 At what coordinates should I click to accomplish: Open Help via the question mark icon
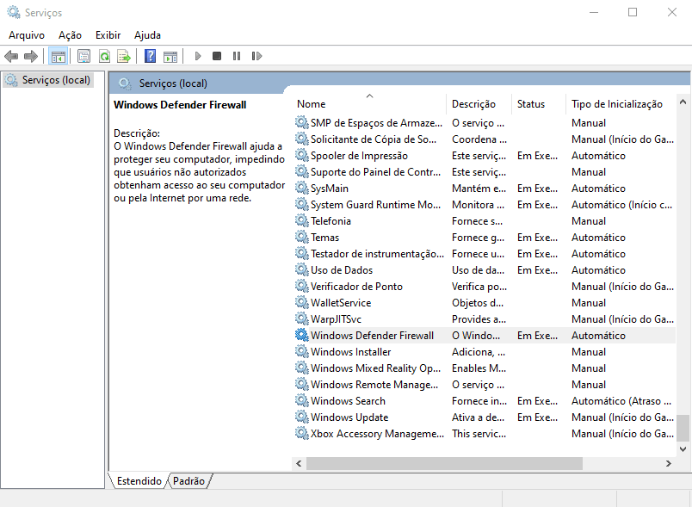[150, 56]
